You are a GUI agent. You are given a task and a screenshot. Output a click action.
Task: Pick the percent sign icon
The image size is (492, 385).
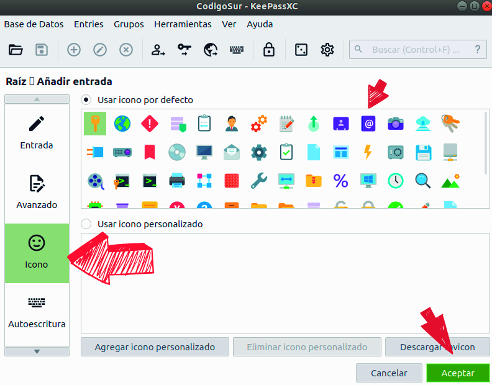coord(341,181)
